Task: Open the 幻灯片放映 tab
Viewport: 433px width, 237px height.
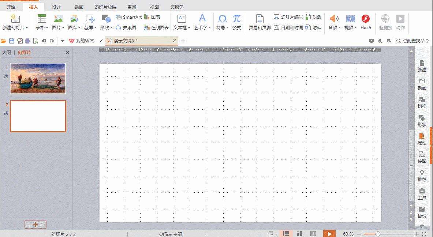Action: [x=106, y=7]
